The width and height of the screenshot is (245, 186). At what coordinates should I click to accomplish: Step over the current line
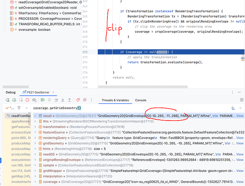56,100
